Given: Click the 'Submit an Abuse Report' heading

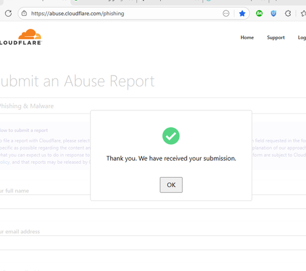Looking at the screenshot, I should (77, 82).
